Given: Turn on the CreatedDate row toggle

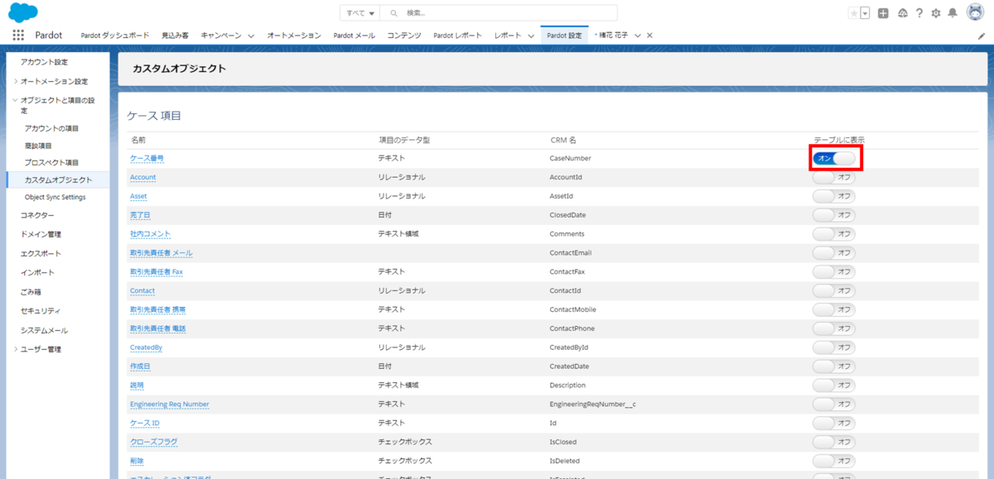Looking at the screenshot, I should pyautogui.click(x=834, y=366).
